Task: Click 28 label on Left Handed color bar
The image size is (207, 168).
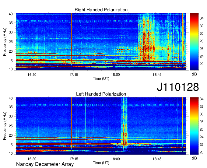Action: tap(202, 122)
